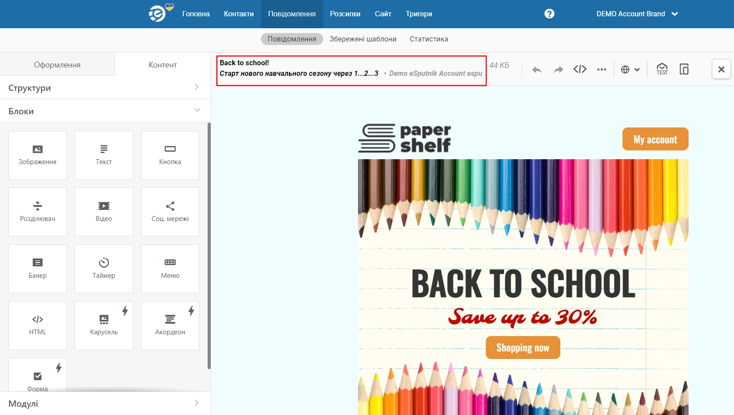Select the BACK TO SCHOOL banner heading

[x=523, y=284]
